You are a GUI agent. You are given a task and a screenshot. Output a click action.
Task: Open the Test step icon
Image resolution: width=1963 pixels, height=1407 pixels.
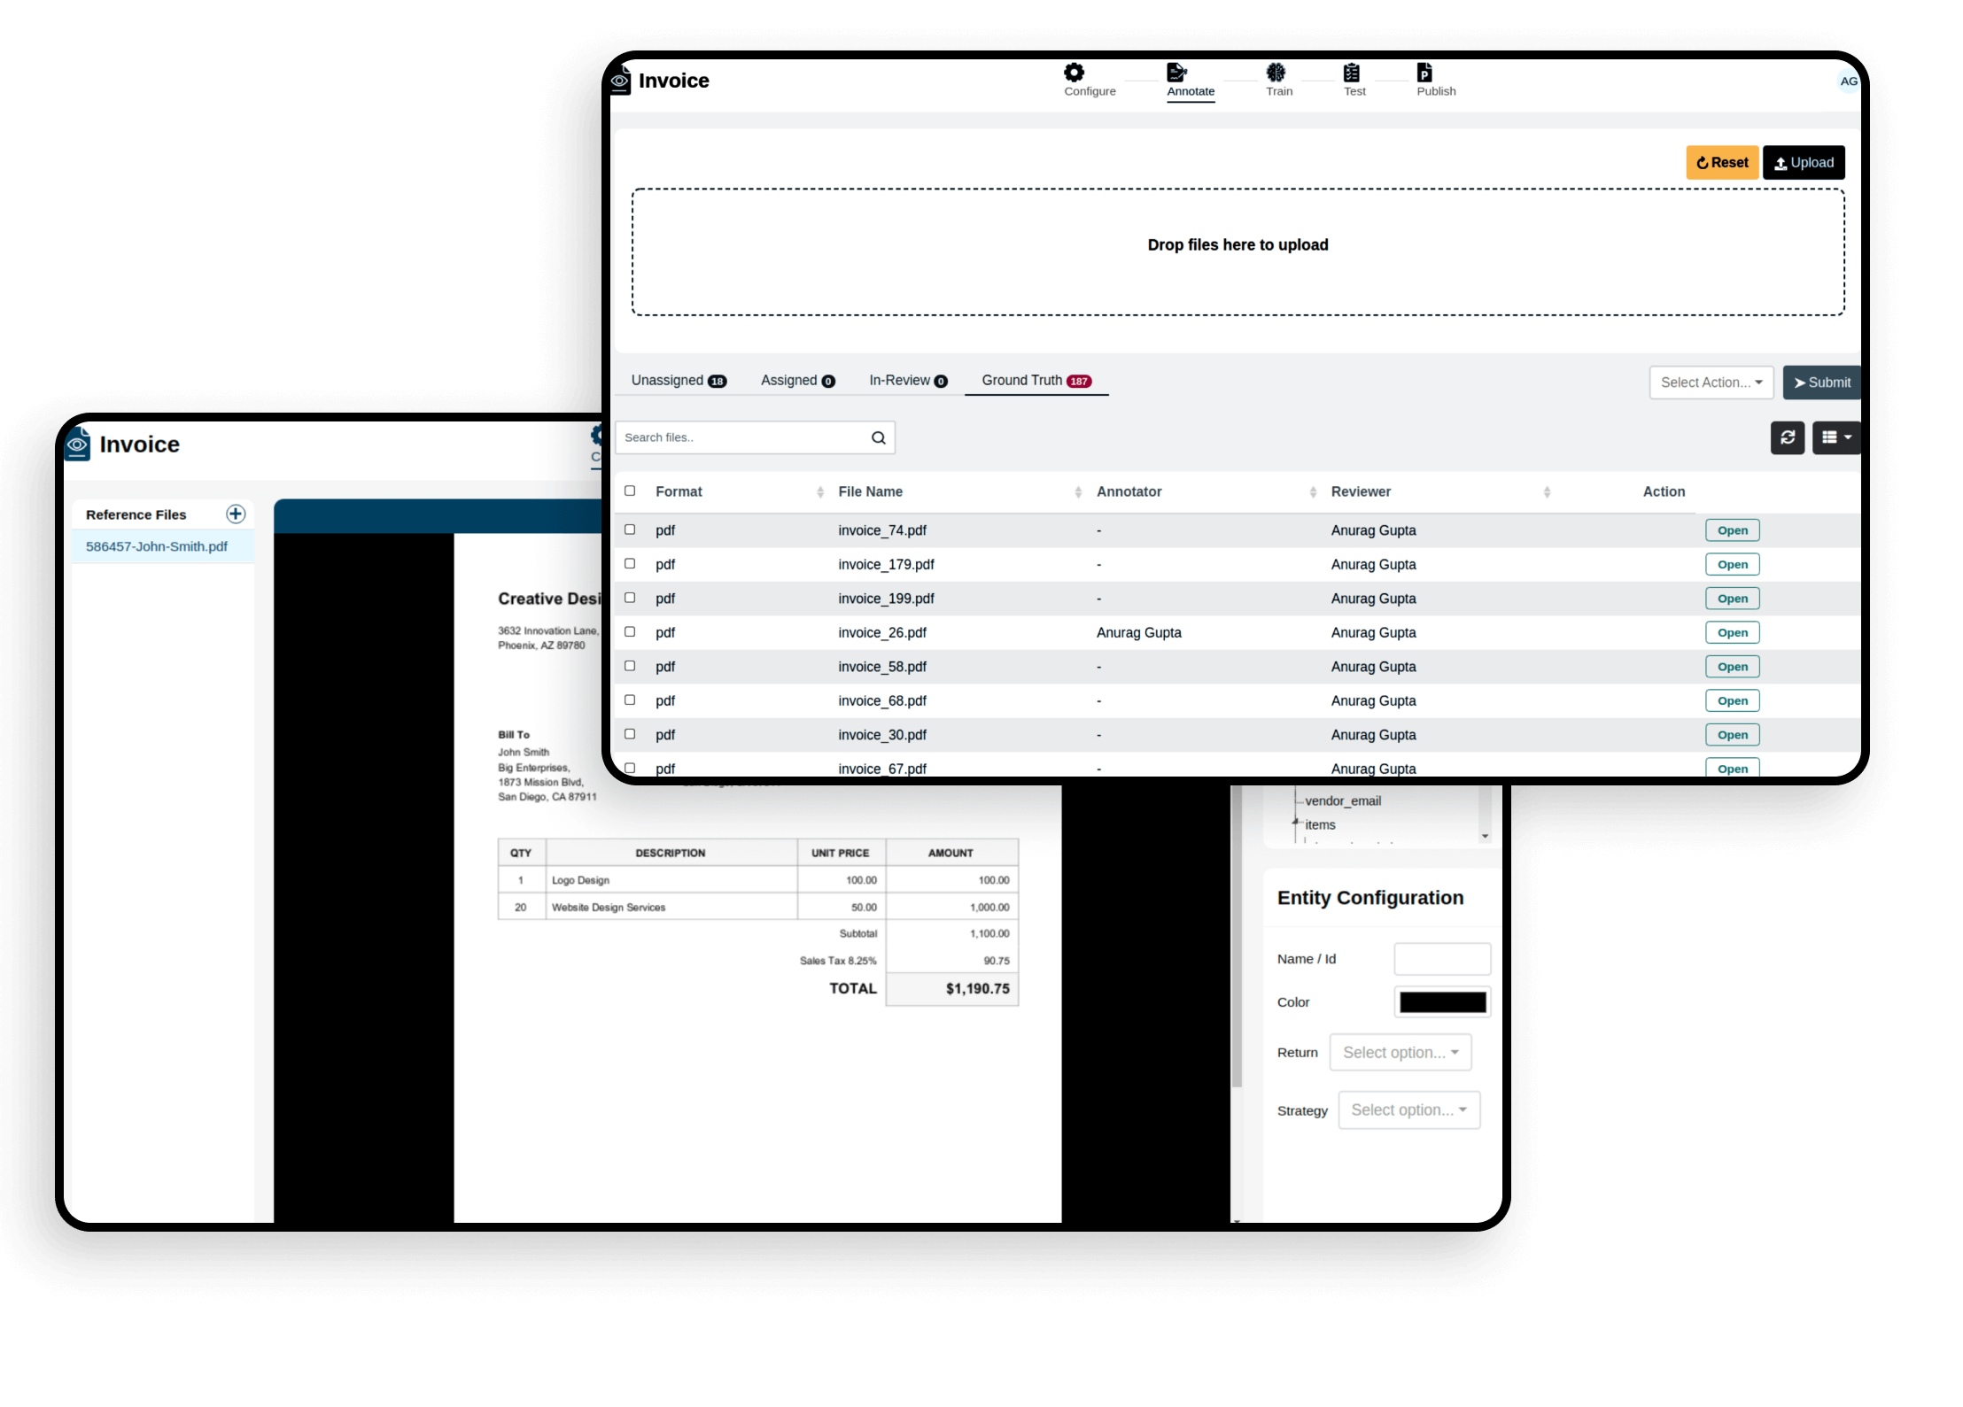(1351, 72)
